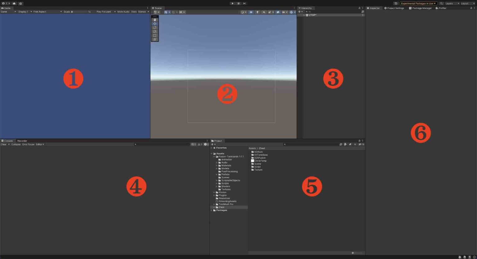Adjust the Game view Scale slider
The height and width of the screenshot is (259, 477).
pos(73,11)
